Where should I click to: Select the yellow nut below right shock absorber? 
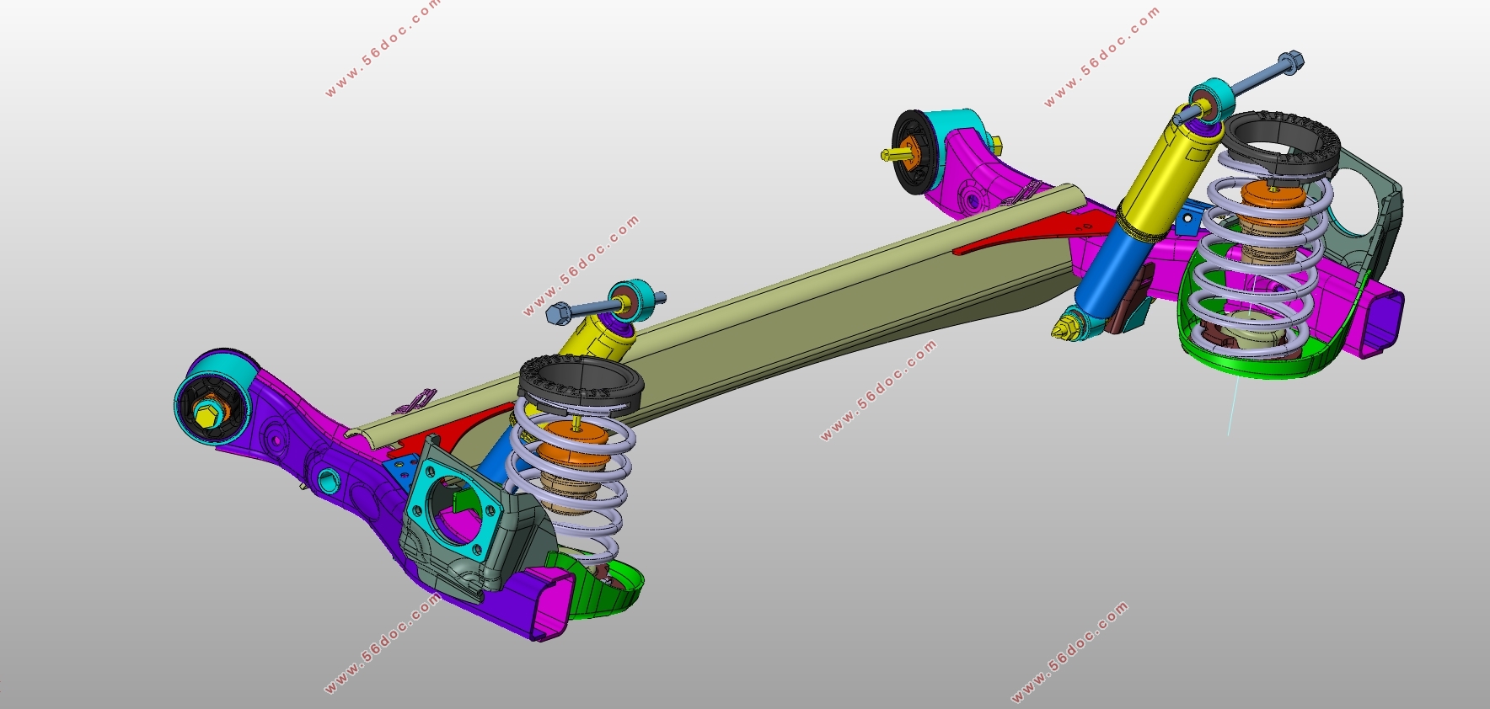(x=1067, y=325)
